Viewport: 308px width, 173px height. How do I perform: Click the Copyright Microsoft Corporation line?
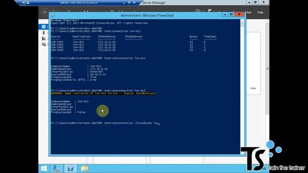pyautogui.click(x=100, y=23)
